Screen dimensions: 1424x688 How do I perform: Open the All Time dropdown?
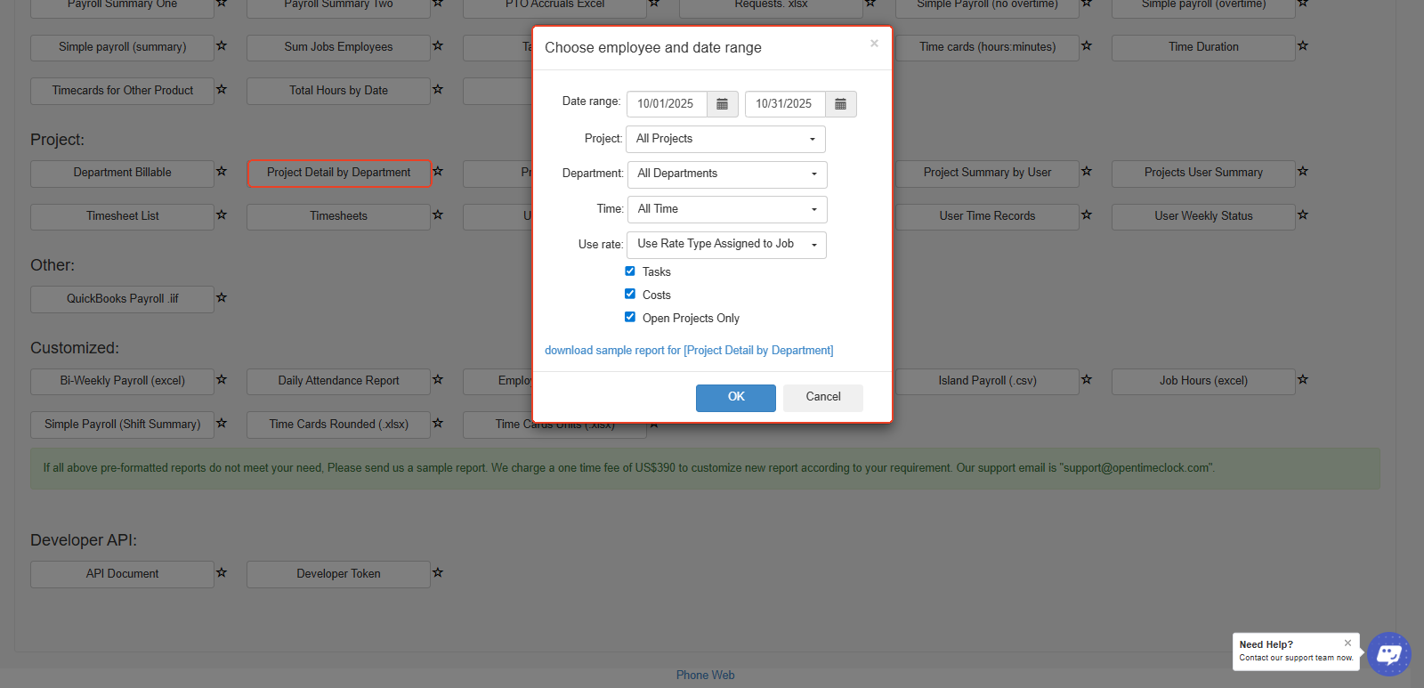click(726, 209)
